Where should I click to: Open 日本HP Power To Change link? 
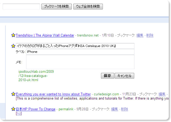pyautogui.click(x=35, y=109)
